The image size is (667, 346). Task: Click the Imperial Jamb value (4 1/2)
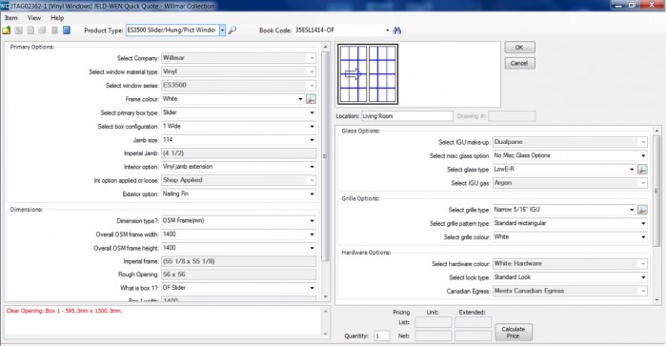(239, 153)
